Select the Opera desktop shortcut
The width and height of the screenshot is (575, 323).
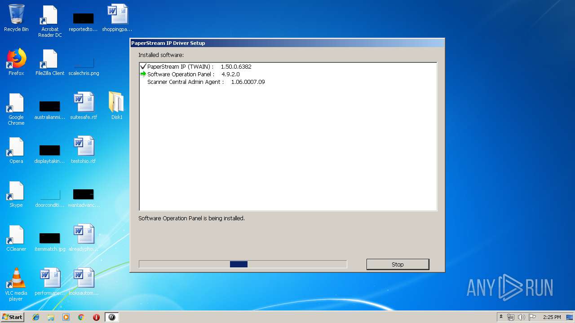(16, 150)
